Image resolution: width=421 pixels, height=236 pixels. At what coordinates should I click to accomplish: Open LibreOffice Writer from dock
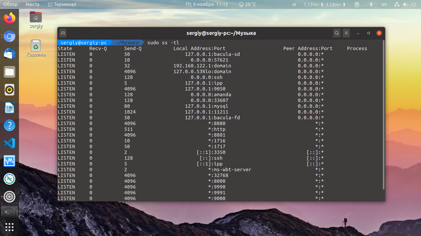(9, 108)
